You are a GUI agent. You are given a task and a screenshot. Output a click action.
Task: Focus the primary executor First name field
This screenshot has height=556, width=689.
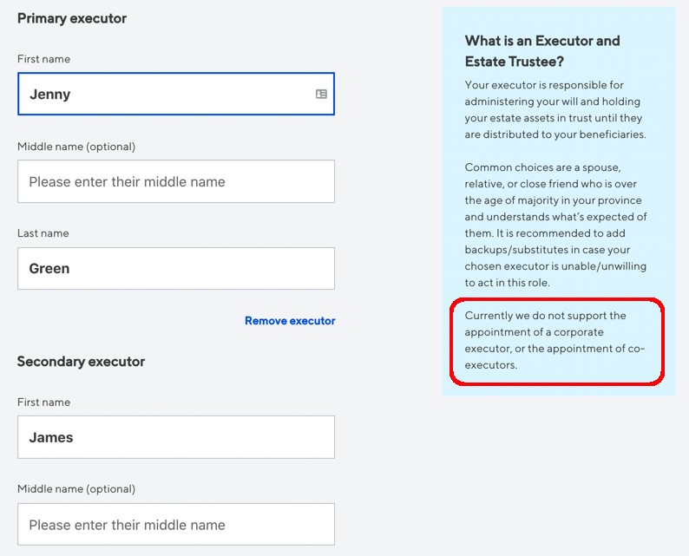176,94
